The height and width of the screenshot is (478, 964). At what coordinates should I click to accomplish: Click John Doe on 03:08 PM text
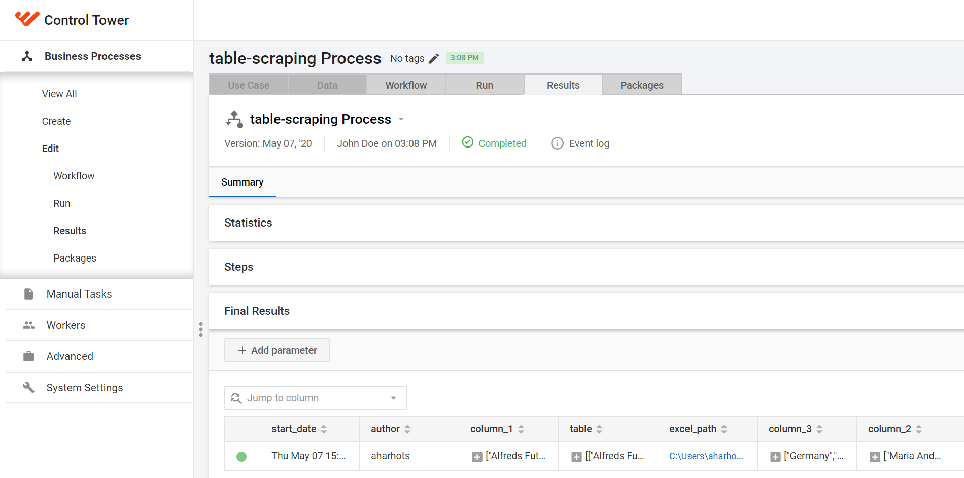point(387,143)
